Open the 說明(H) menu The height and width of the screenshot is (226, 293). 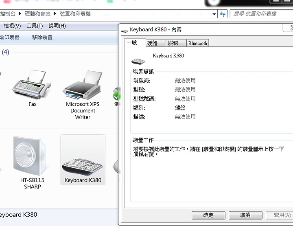[x=57, y=26]
